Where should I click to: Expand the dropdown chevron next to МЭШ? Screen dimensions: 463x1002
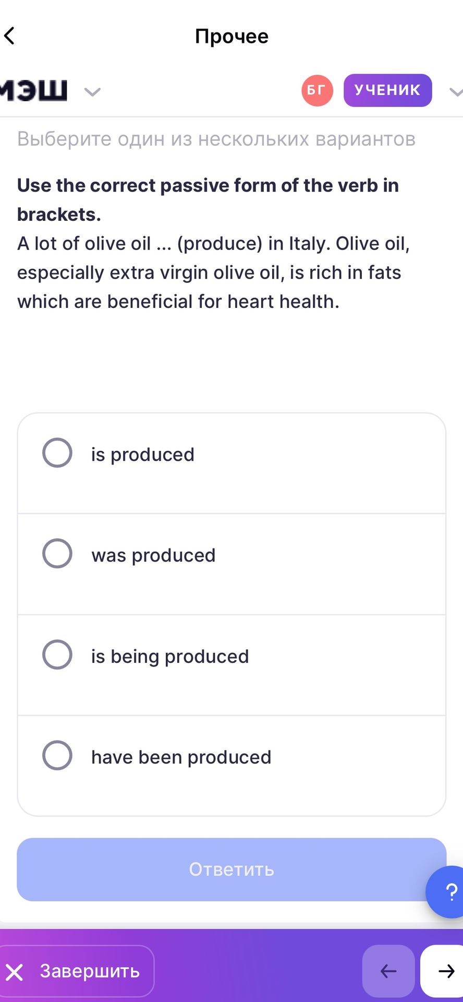92,92
